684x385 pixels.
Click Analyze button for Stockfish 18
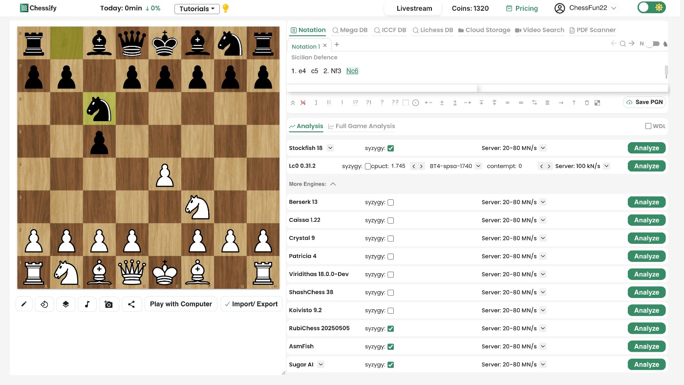(x=646, y=148)
